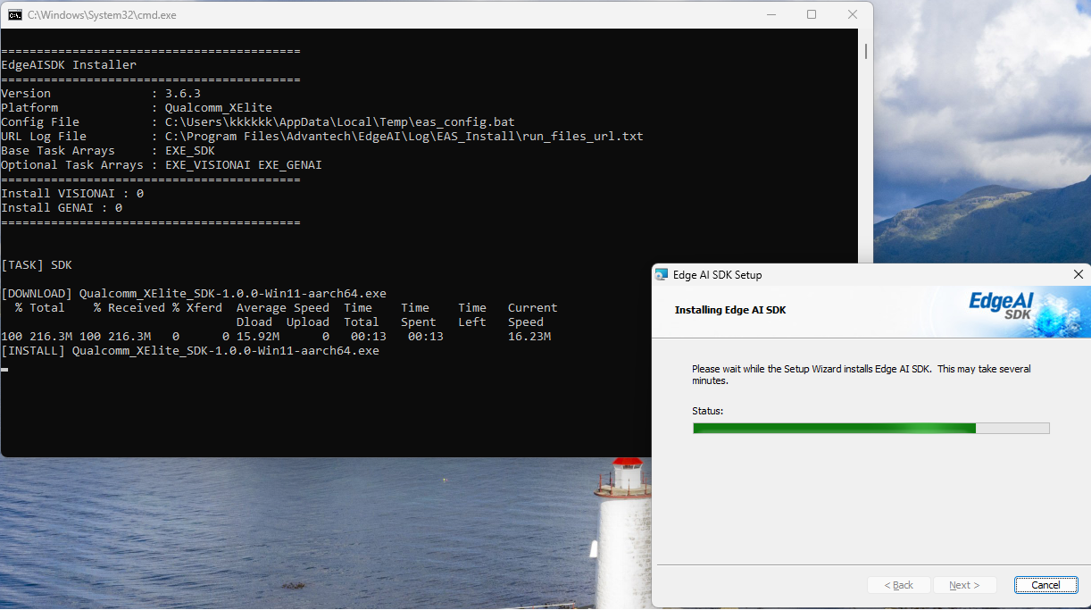Click the version value 3.6.3
This screenshot has height=610, width=1091.
point(183,93)
